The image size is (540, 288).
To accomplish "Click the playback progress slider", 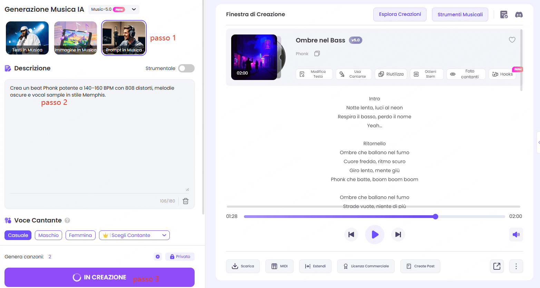I will (x=374, y=216).
